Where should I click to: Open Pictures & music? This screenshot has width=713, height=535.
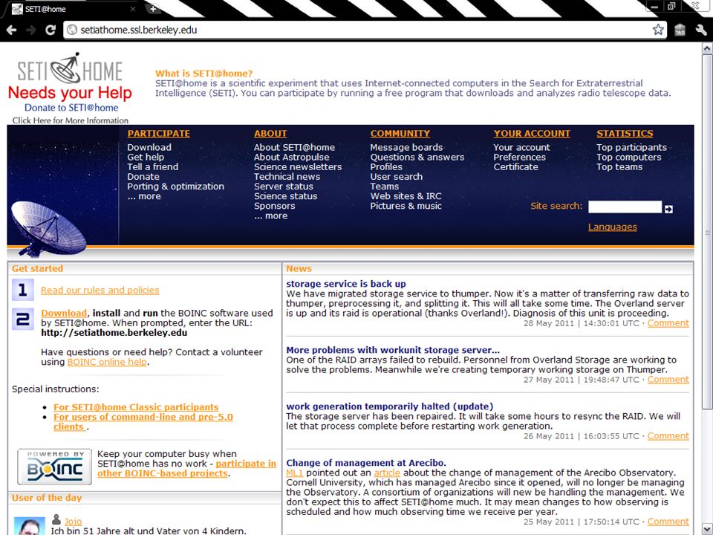click(x=406, y=206)
